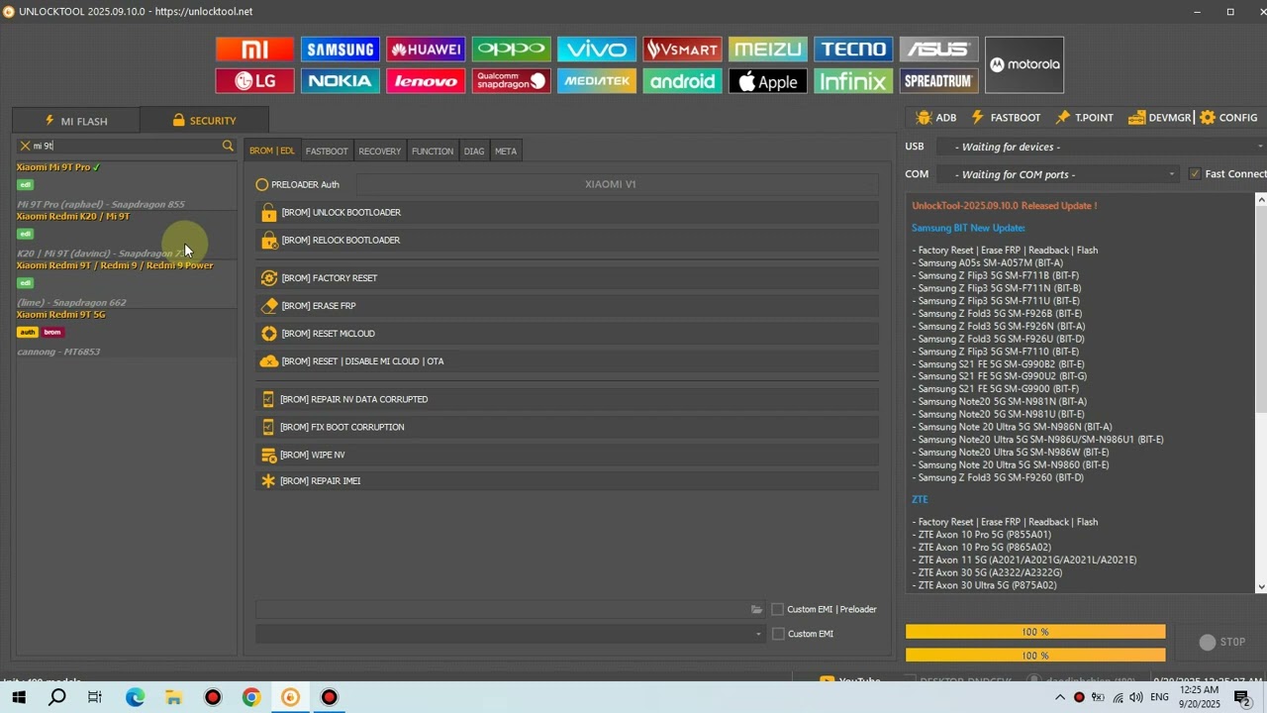Focus the model search field
The image size is (1267, 713).
click(x=126, y=146)
